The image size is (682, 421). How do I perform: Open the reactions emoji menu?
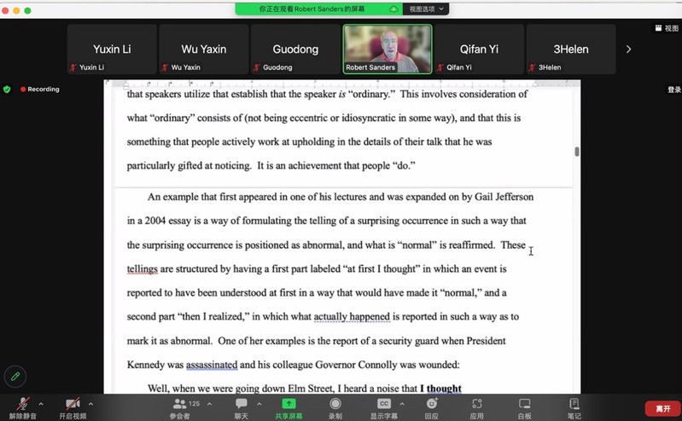click(431, 404)
